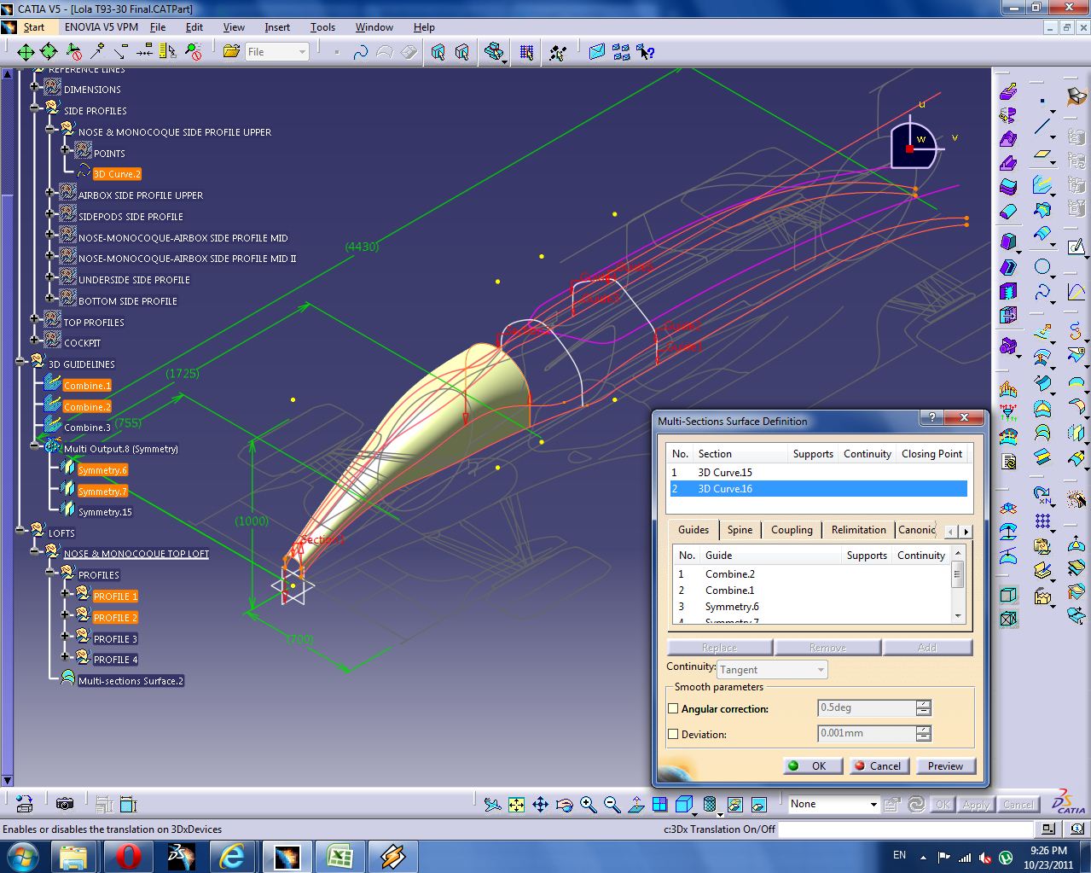Click the Open folder icon on top toolbar
Image resolution: width=1091 pixels, height=873 pixels.
(231, 50)
